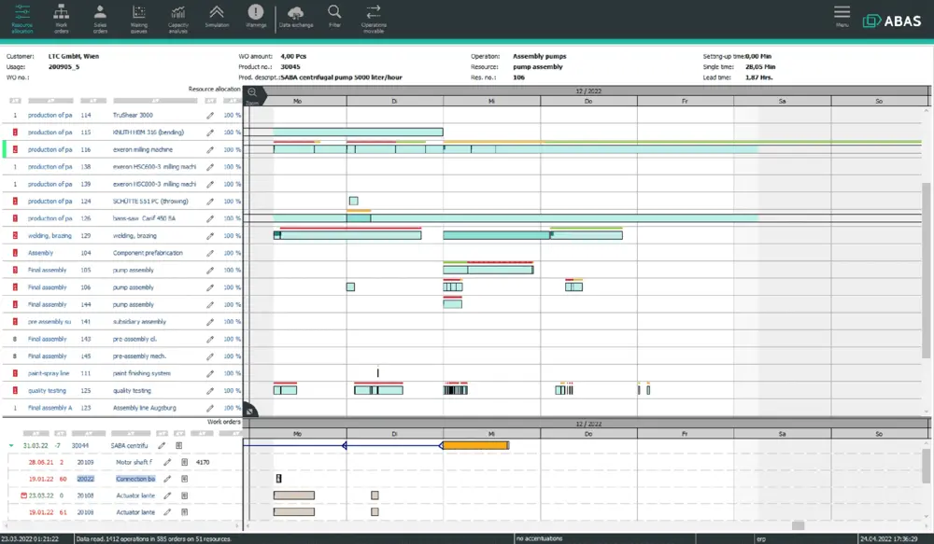Open the hamburger Menu

(842, 16)
